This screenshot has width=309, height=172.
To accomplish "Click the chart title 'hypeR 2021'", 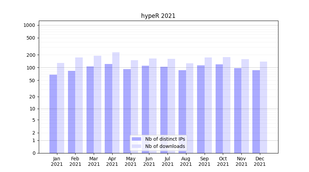I will point(158,16).
